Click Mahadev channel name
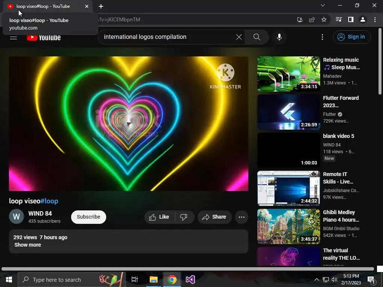The width and height of the screenshot is (383, 287). 332,76
